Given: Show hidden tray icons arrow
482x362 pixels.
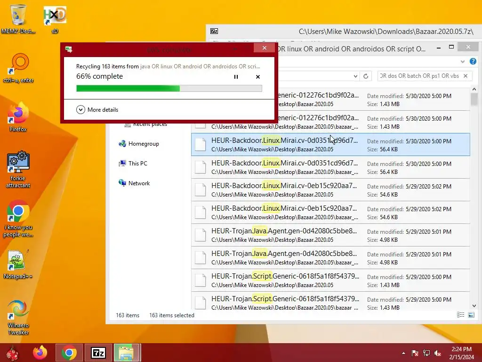Looking at the screenshot, I should click(x=403, y=353).
